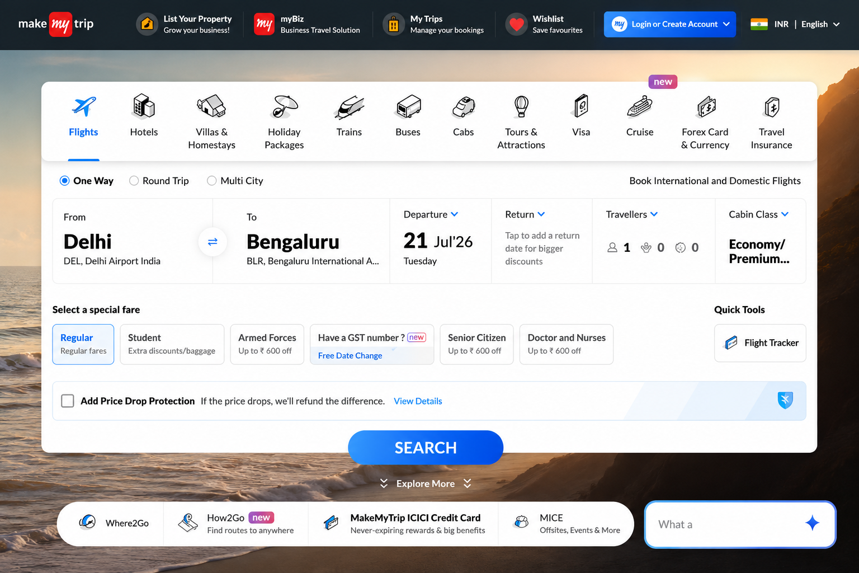The width and height of the screenshot is (859, 573).
Task: Open the List Your Property house icon
Action: coord(147,24)
